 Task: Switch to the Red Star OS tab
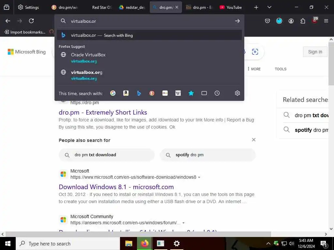coord(99,7)
